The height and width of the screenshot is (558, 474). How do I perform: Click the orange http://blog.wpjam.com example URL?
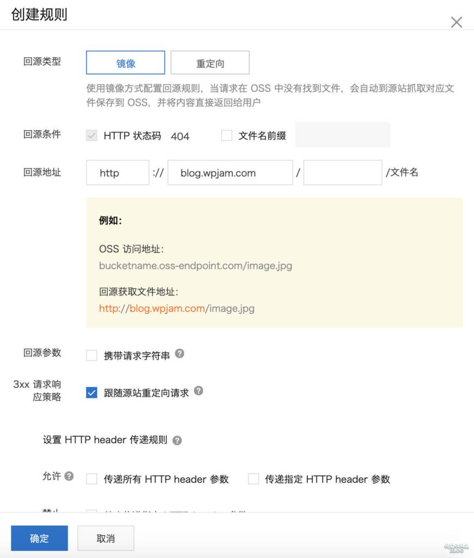click(x=152, y=308)
